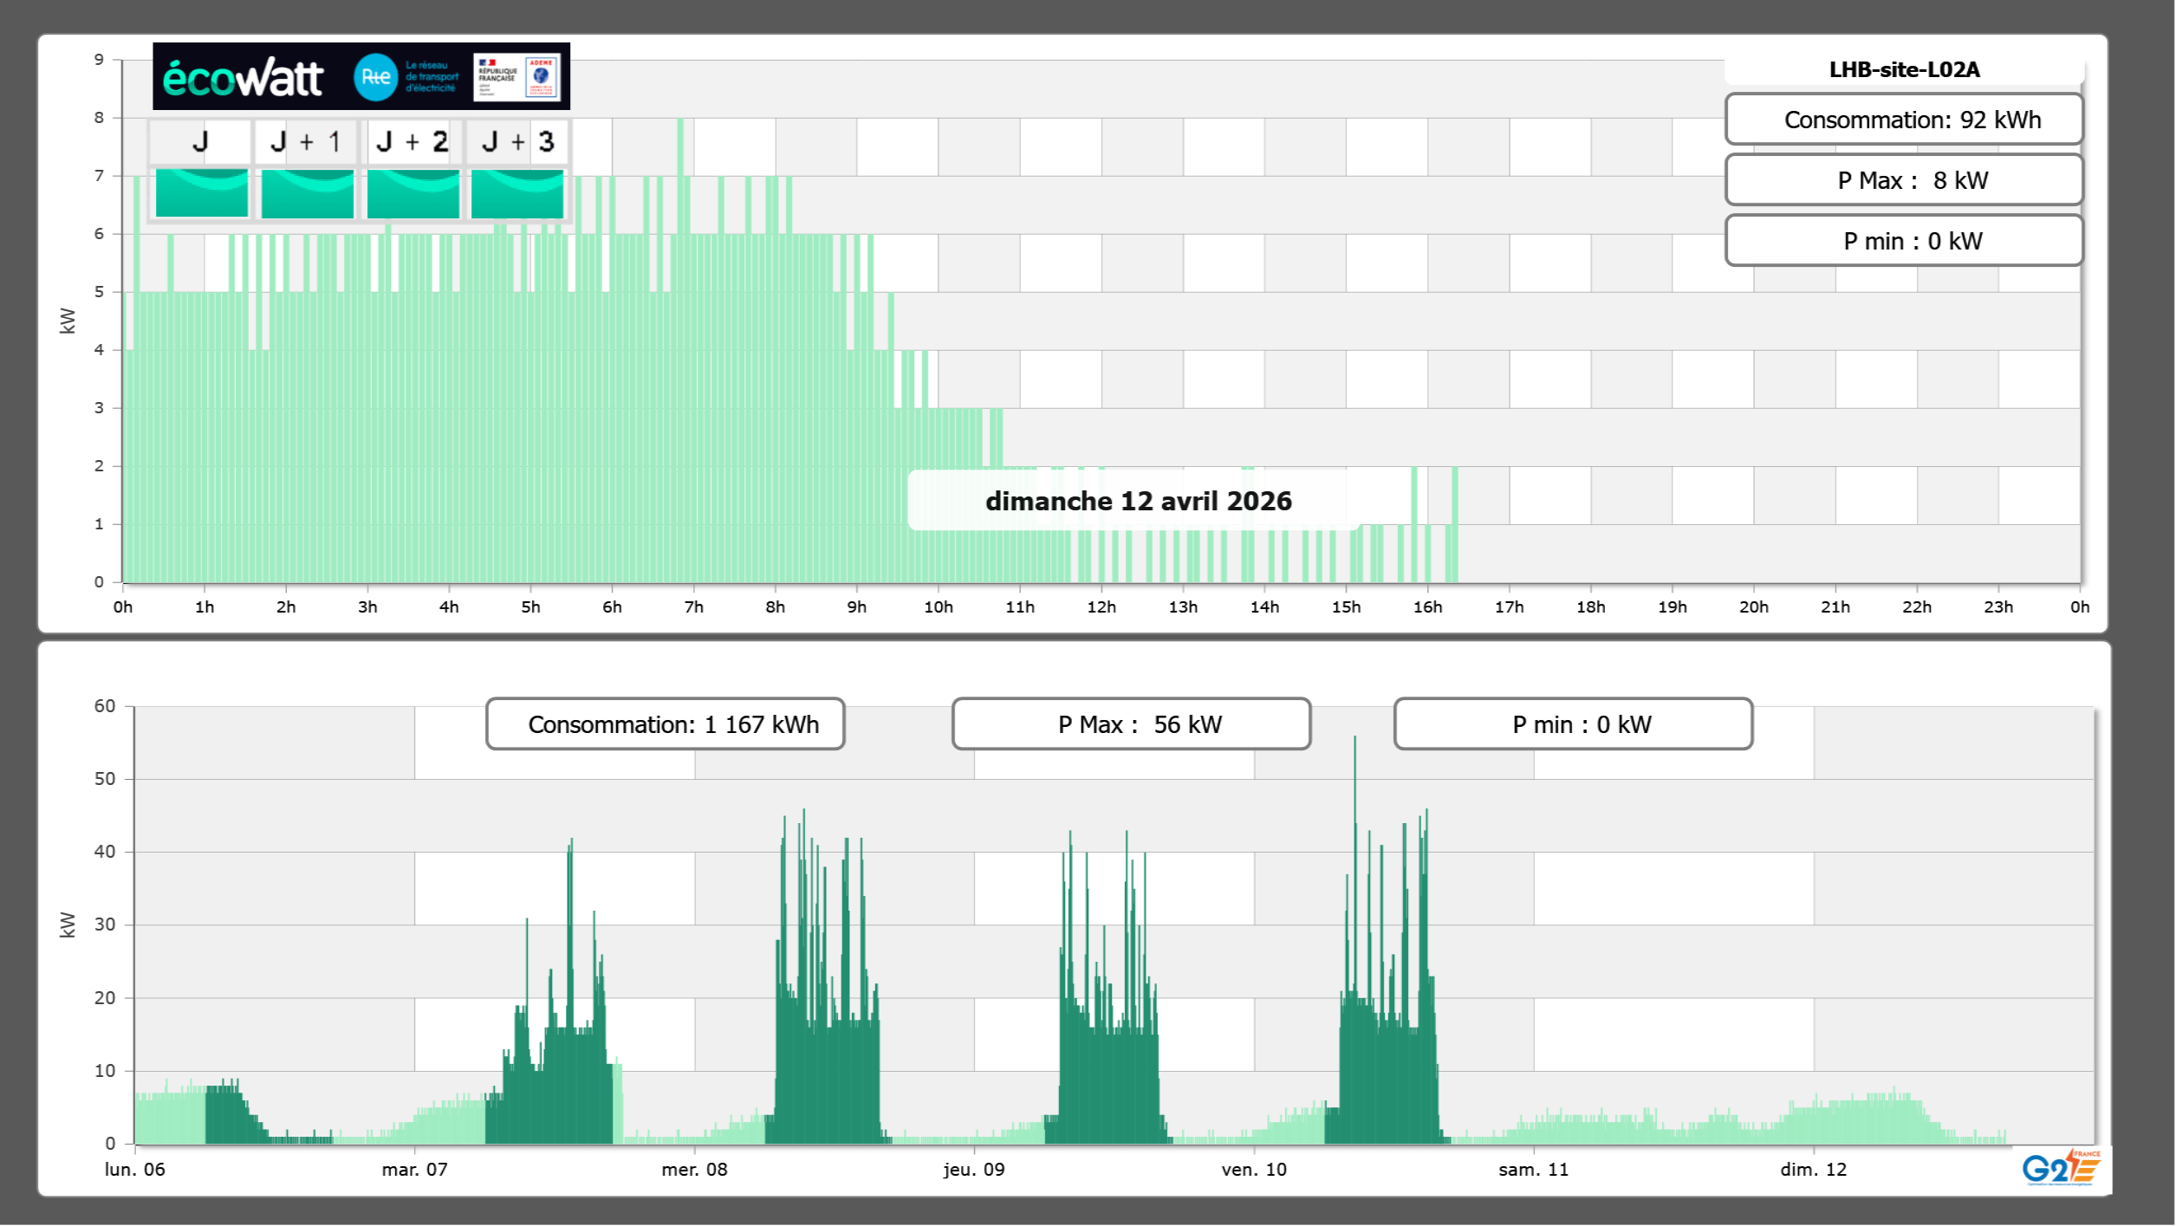Select the J + 1 day tab
The width and height of the screenshot is (2176, 1226).
point(305,141)
